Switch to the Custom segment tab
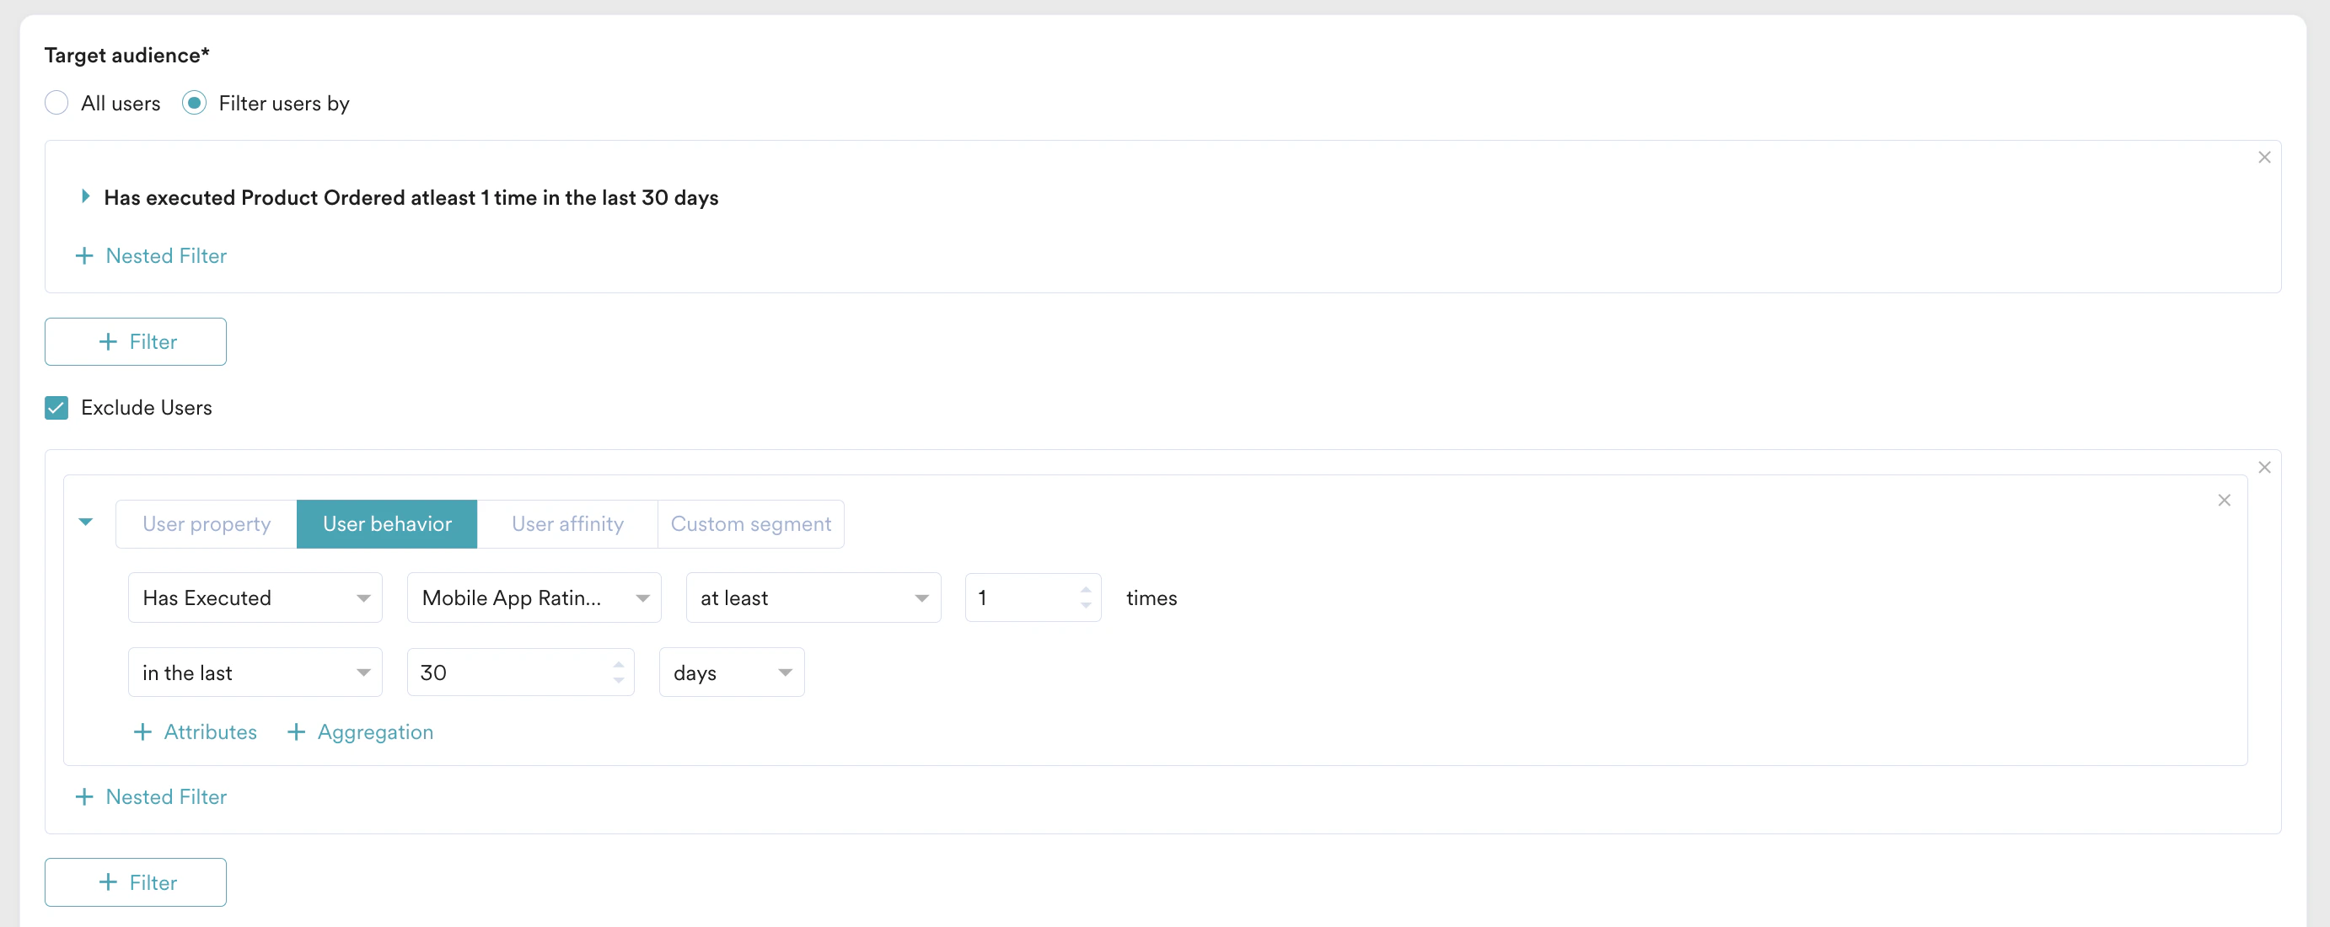Screen dimensions: 2330x927 click(750, 522)
